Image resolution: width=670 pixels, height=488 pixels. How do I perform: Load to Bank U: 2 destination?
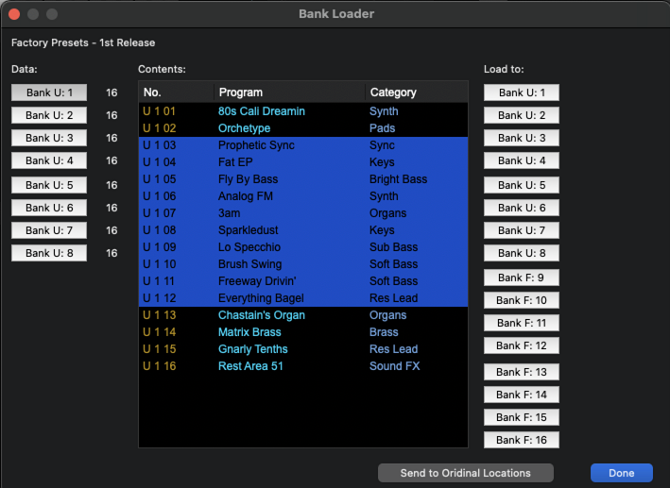(x=521, y=115)
